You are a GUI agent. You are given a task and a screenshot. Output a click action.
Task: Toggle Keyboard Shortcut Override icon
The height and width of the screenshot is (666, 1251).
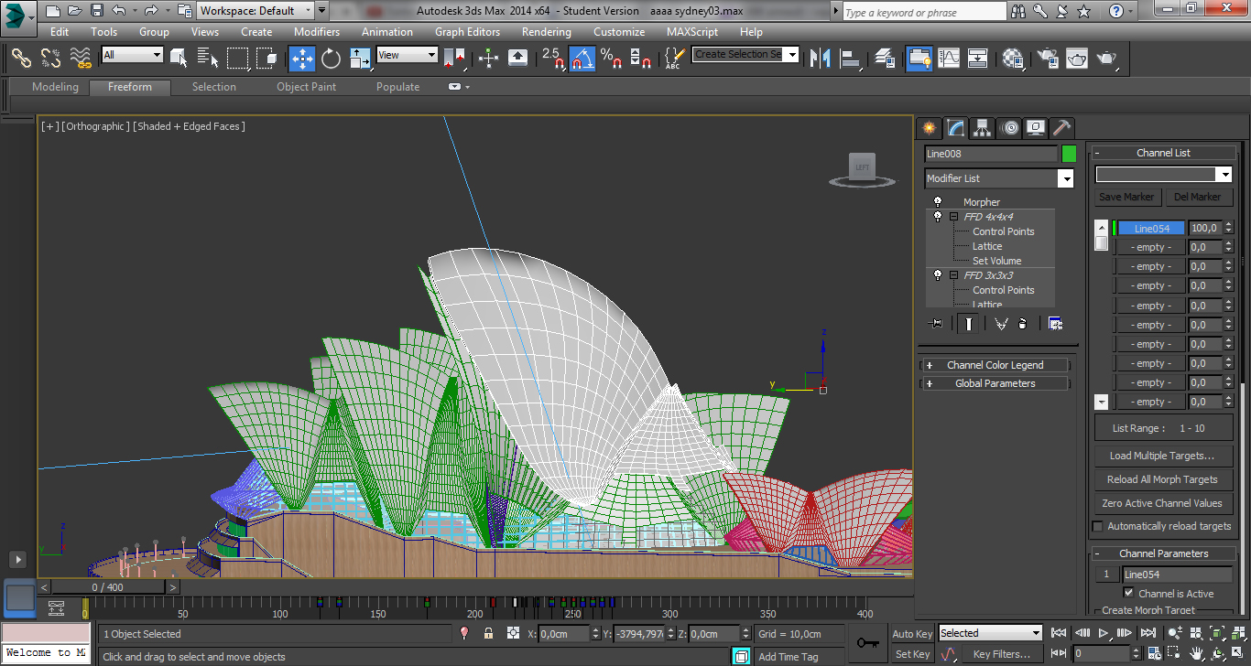[x=518, y=59]
